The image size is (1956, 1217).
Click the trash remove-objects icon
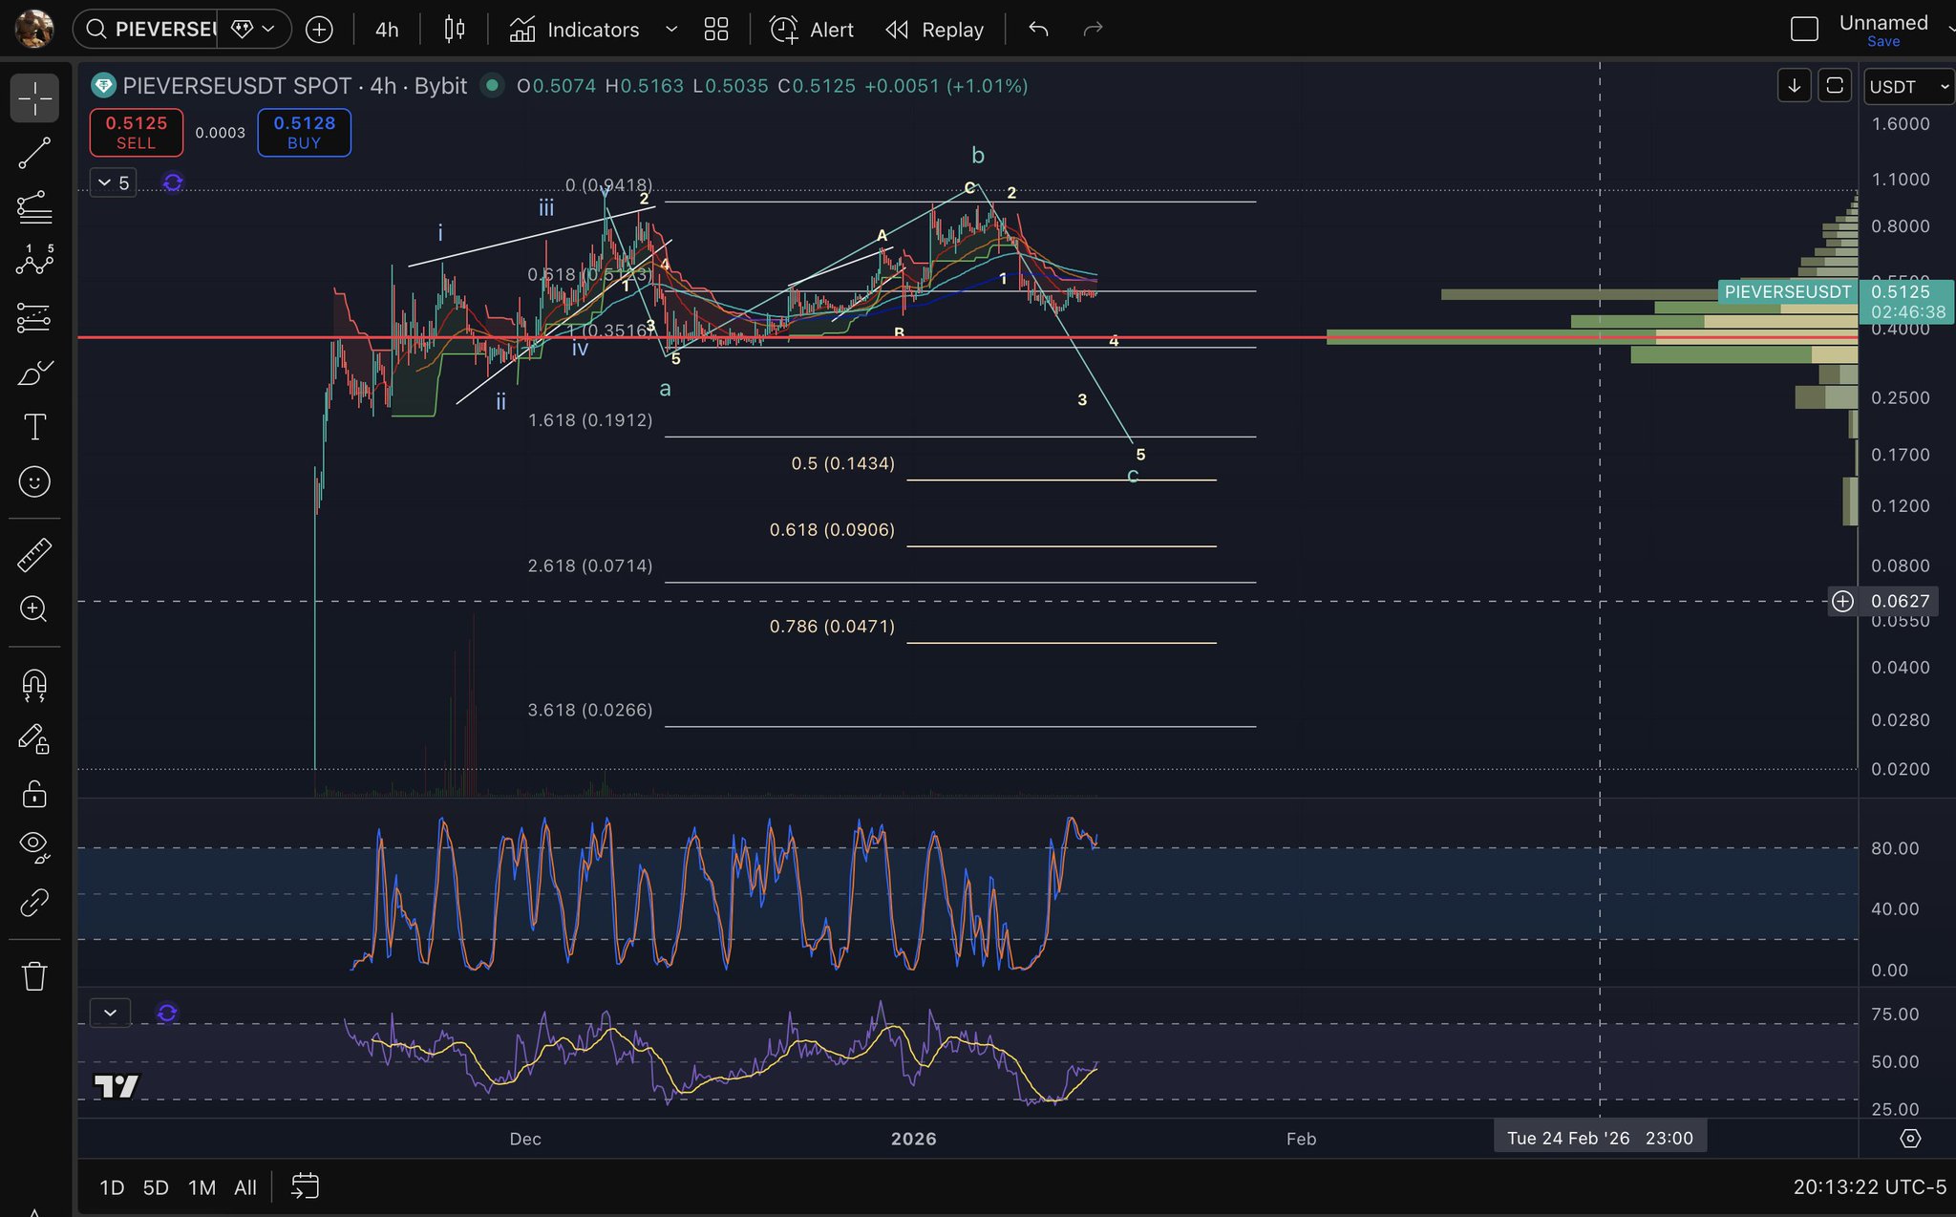click(34, 976)
